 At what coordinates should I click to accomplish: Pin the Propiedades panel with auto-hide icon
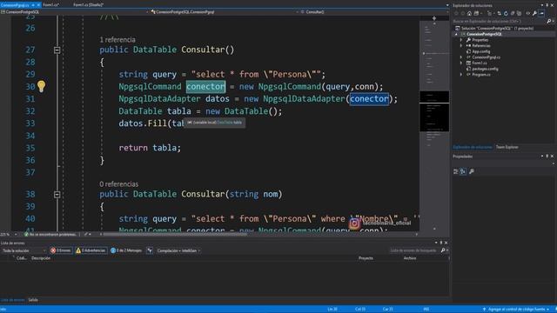[547, 156]
